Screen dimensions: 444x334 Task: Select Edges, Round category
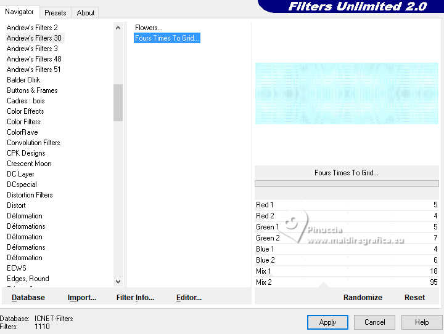click(28, 279)
